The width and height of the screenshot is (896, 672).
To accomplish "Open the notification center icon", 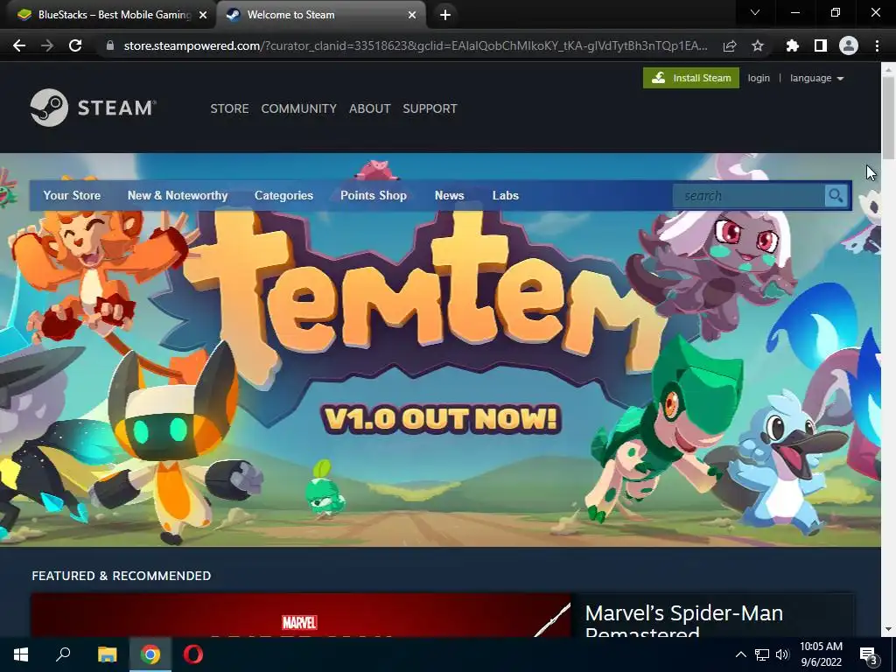I will tap(869, 654).
